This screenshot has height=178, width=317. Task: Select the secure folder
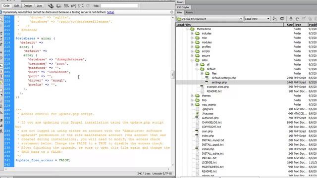click(206, 56)
